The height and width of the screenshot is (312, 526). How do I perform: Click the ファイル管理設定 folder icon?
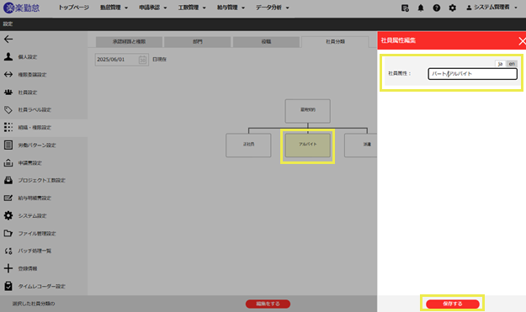(8, 233)
